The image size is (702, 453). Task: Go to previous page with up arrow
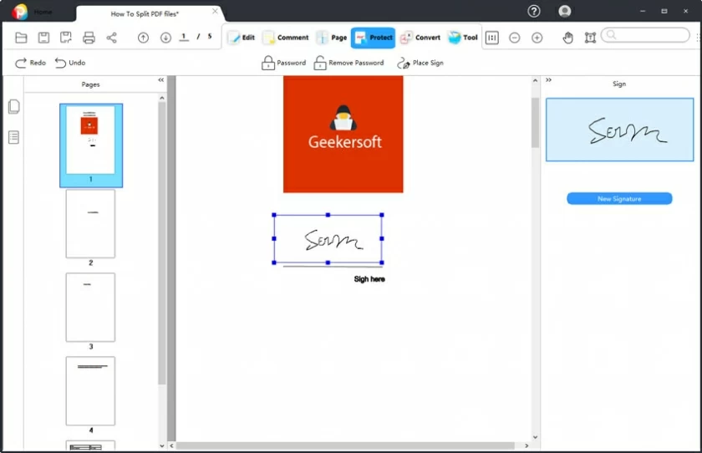pyautogui.click(x=143, y=38)
